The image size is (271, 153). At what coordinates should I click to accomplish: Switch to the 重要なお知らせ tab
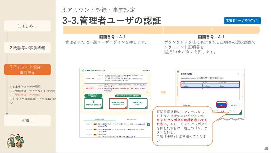point(131,119)
